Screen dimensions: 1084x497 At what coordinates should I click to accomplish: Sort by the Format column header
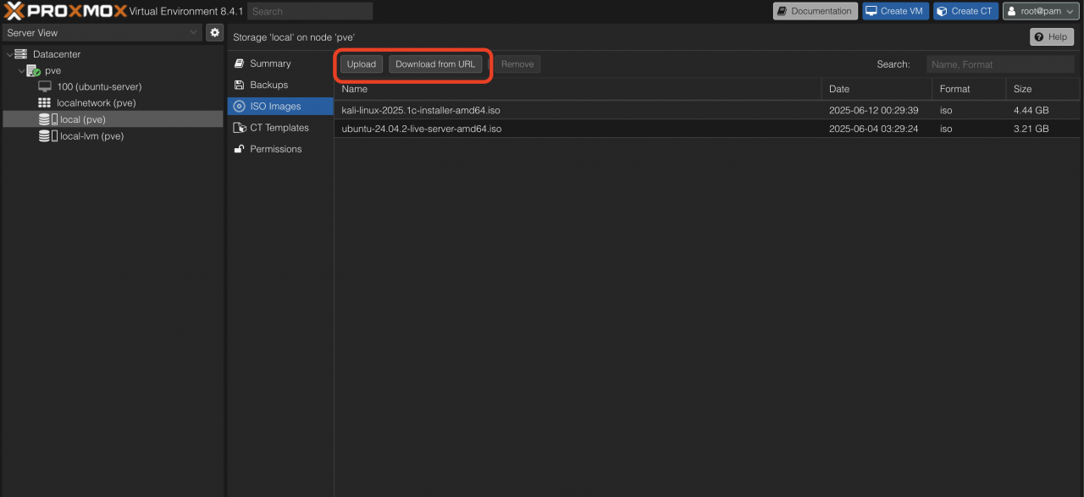pyautogui.click(x=970, y=89)
